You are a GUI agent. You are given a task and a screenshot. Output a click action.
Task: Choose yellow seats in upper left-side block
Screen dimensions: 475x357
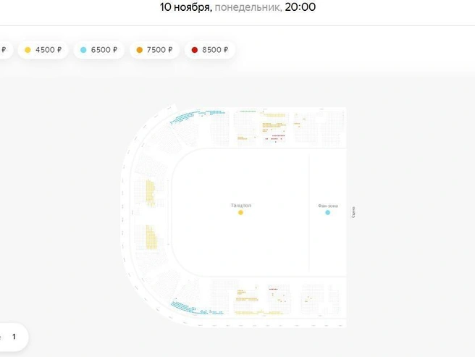point(151,193)
